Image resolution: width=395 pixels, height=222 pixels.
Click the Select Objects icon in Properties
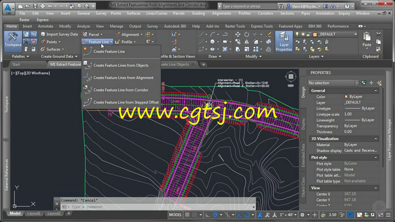tap(371, 83)
